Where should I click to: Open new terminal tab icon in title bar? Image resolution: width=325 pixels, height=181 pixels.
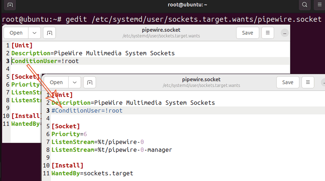click(x=10, y=5)
